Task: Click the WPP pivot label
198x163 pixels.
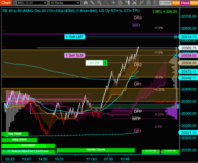Action: pos(136,119)
